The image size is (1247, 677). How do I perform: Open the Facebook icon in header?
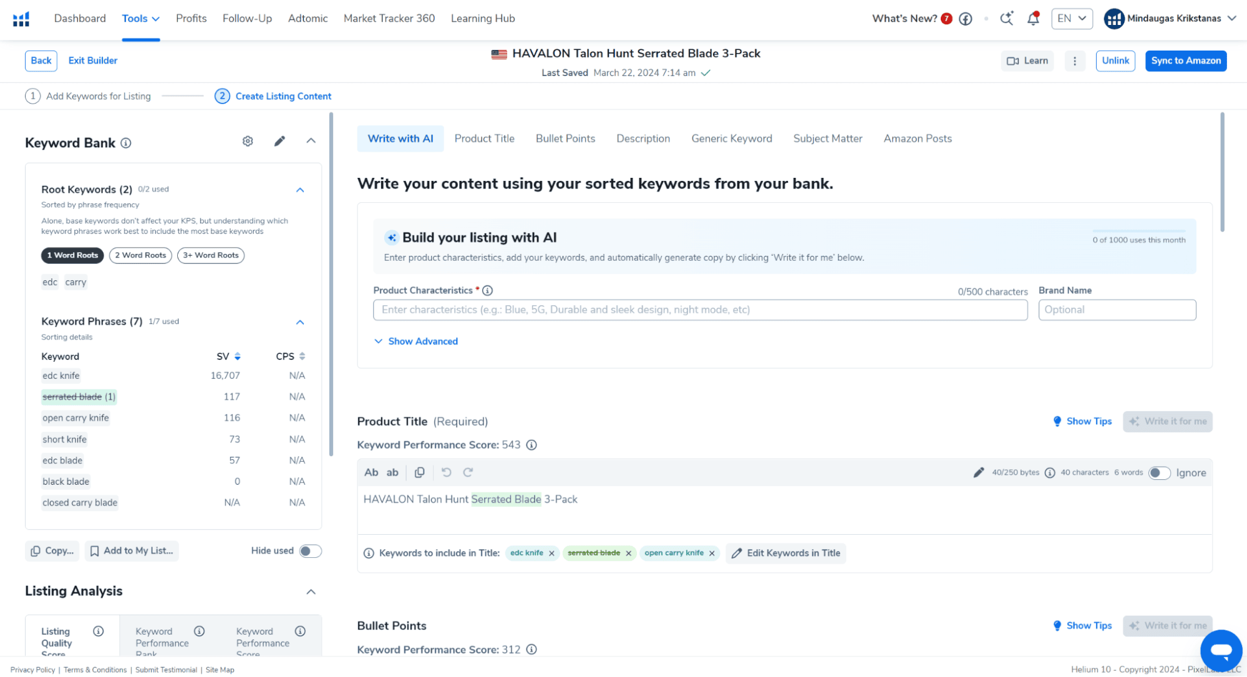pyautogui.click(x=966, y=19)
